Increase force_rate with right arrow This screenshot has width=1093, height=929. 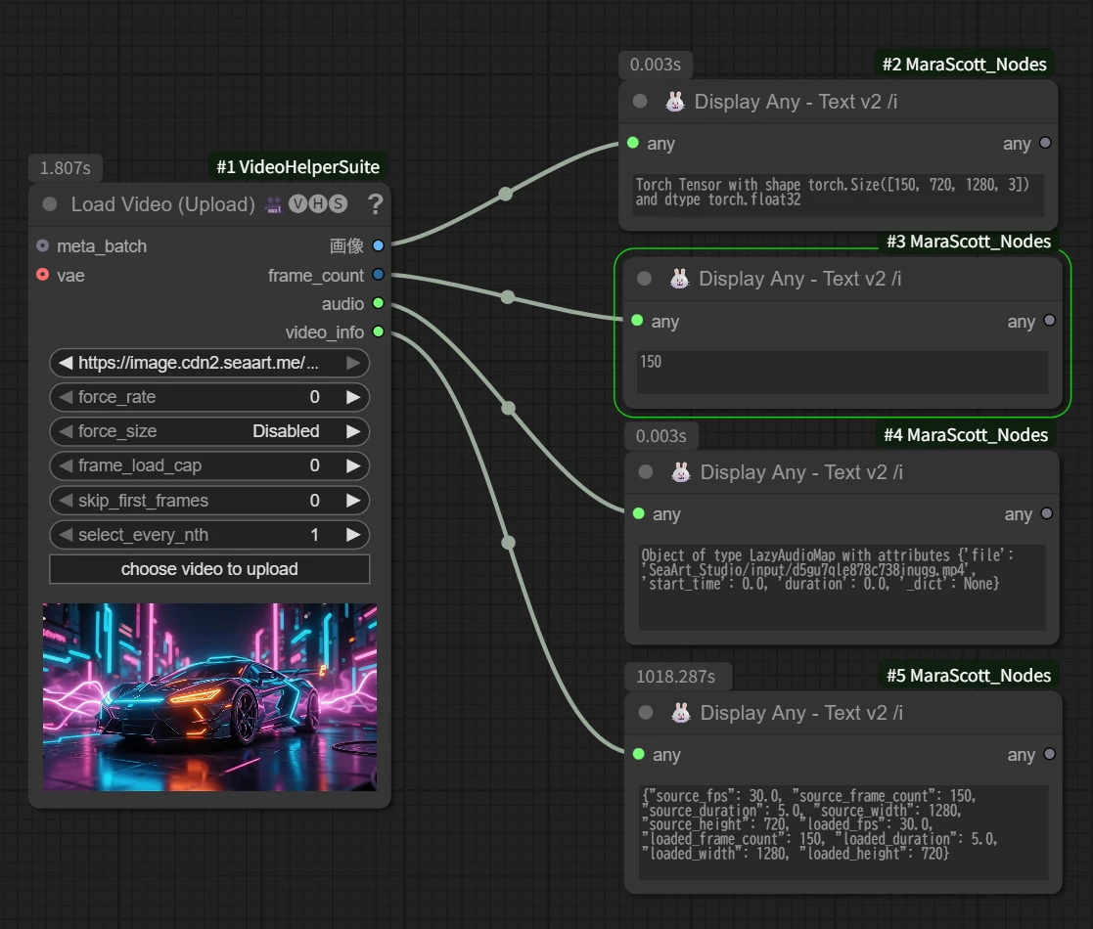click(352, 397)
